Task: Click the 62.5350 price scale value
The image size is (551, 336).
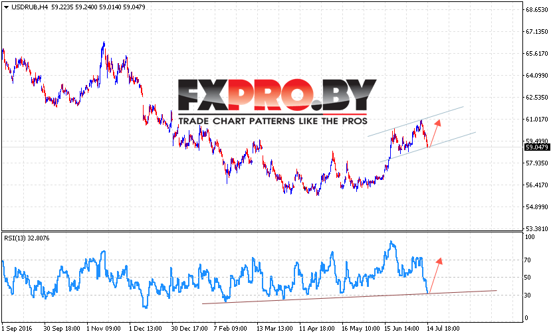Action: tap(536, 97)
